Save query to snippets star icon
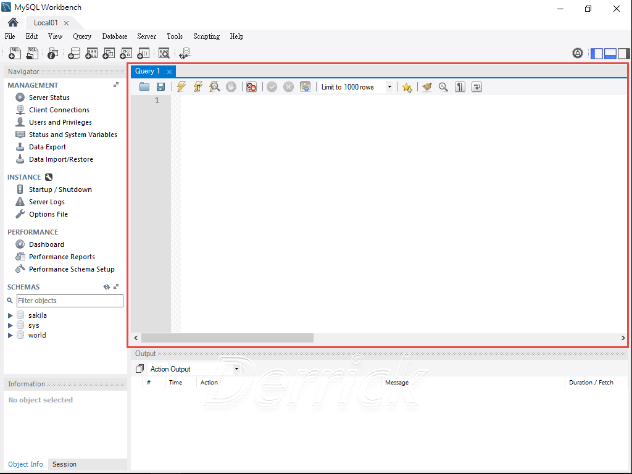632x474 pixels. (407, 87)
